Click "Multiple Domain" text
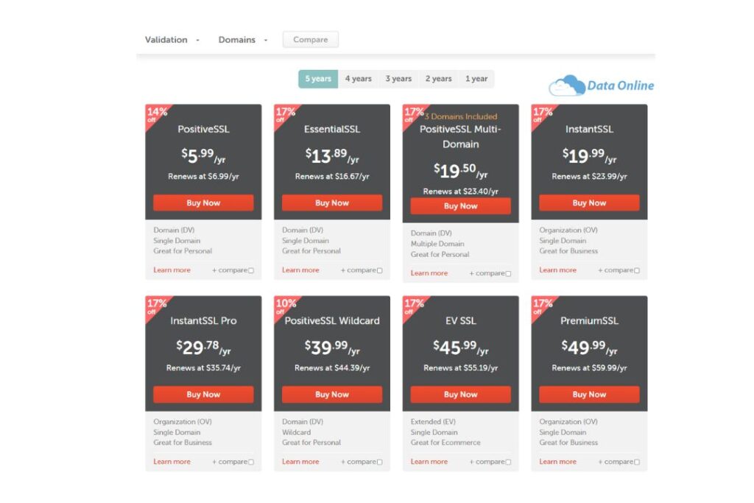Screen dimensions: 754x503 pyautogui.click(x=437, y=244)
